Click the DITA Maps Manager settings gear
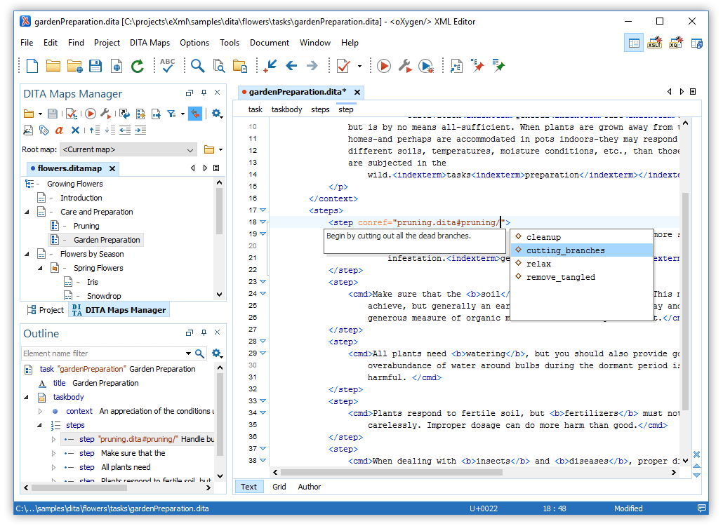723x526 pixels. 217,114
